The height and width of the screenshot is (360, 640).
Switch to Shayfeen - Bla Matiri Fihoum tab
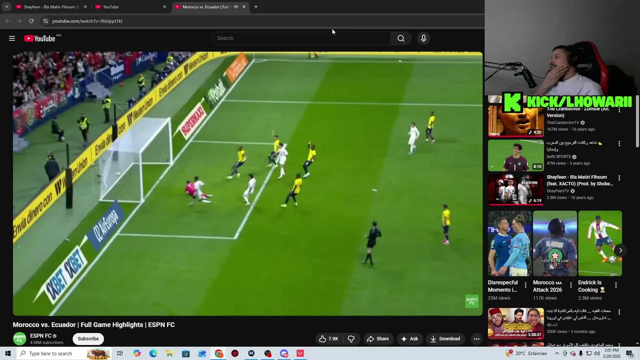coord(50,7)
